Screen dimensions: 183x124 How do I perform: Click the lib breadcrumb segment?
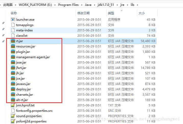click(x=132, y=5)
